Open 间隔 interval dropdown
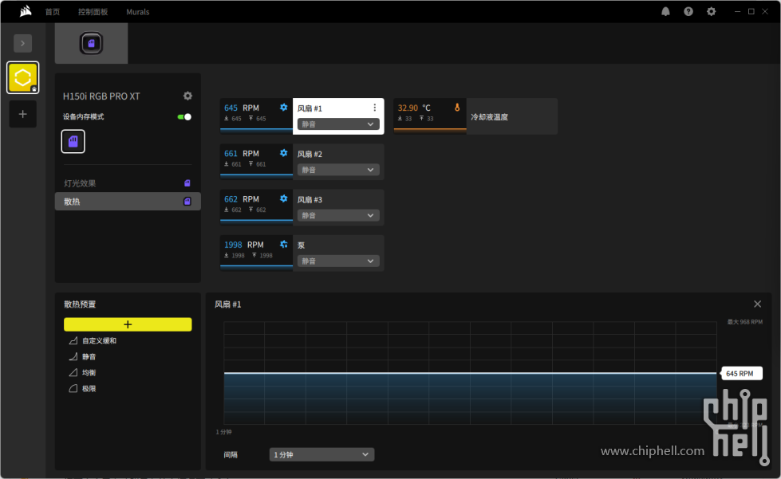Image resolution: width=781 pixels, height=479 pixels. pyautogui.click(x=321, y=454)
